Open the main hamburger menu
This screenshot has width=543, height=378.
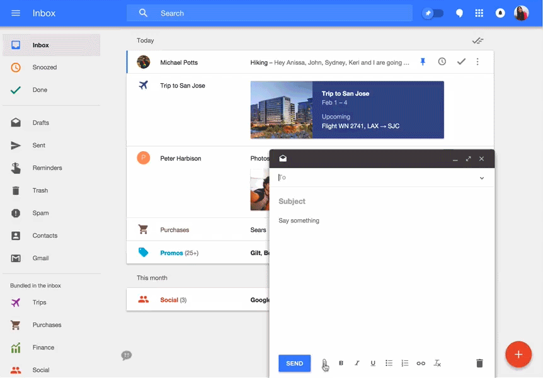pos(16,13)
